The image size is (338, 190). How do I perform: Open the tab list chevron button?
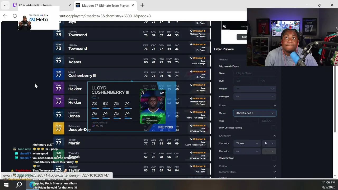(5, 5)
